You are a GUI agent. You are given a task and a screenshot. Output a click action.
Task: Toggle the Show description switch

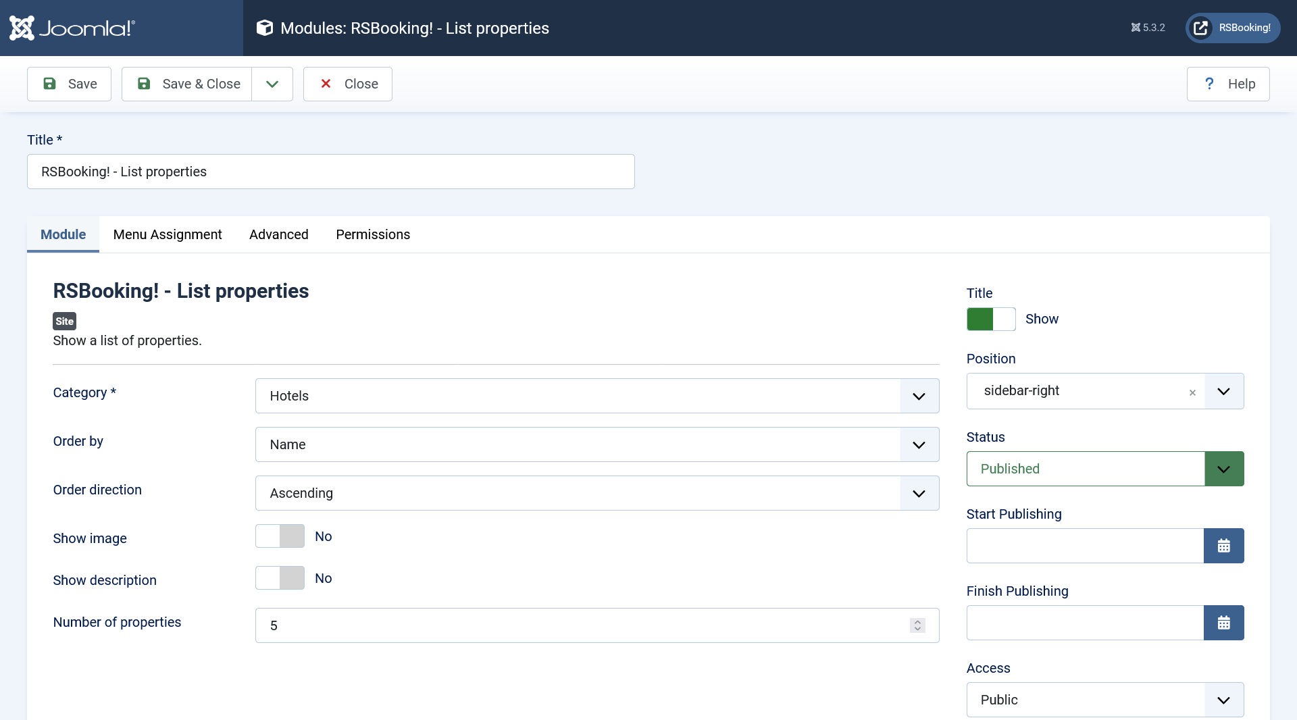(x=280, y=578)
